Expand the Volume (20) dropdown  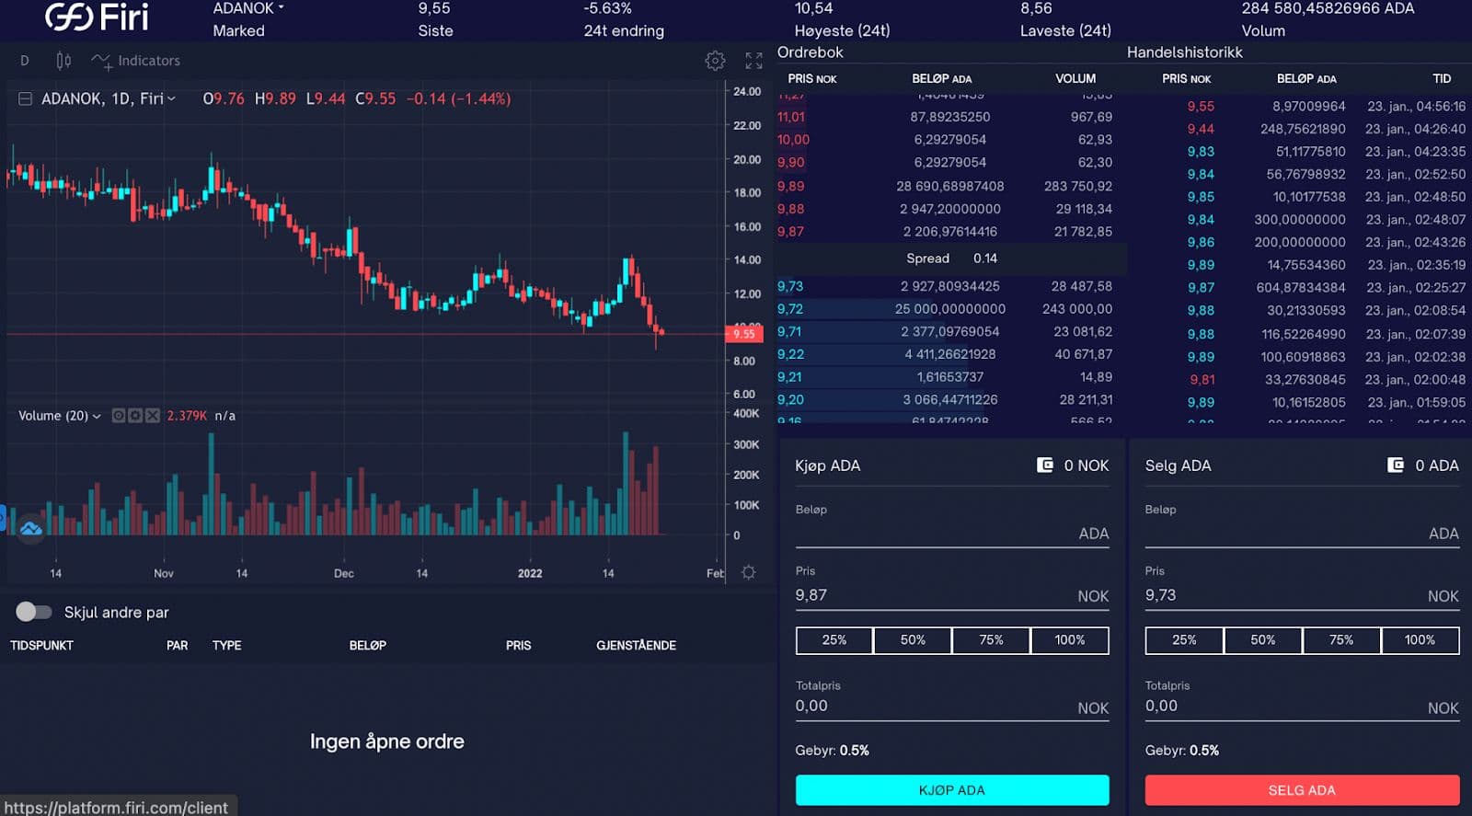[97, 416]
